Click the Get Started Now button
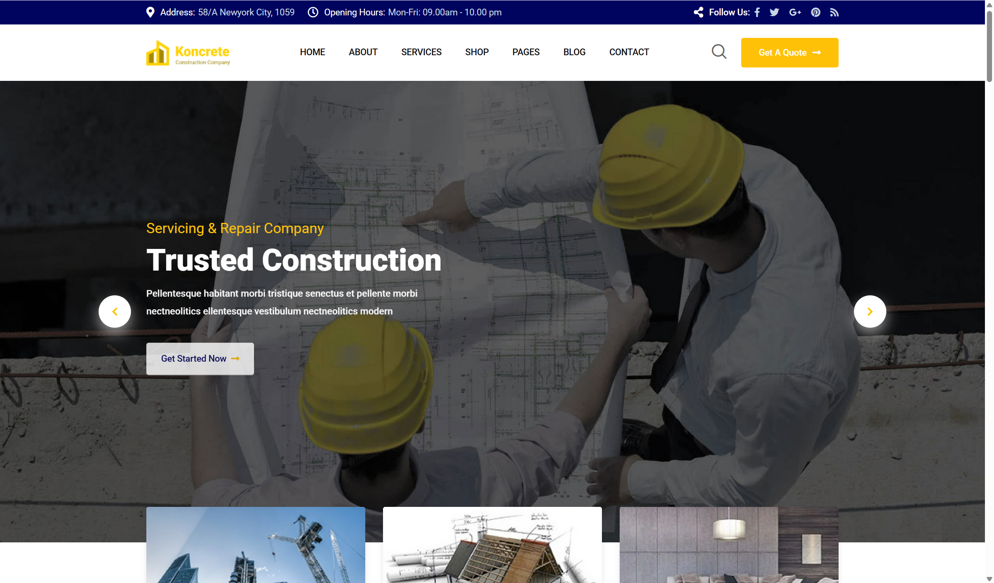 coord(200,358)
